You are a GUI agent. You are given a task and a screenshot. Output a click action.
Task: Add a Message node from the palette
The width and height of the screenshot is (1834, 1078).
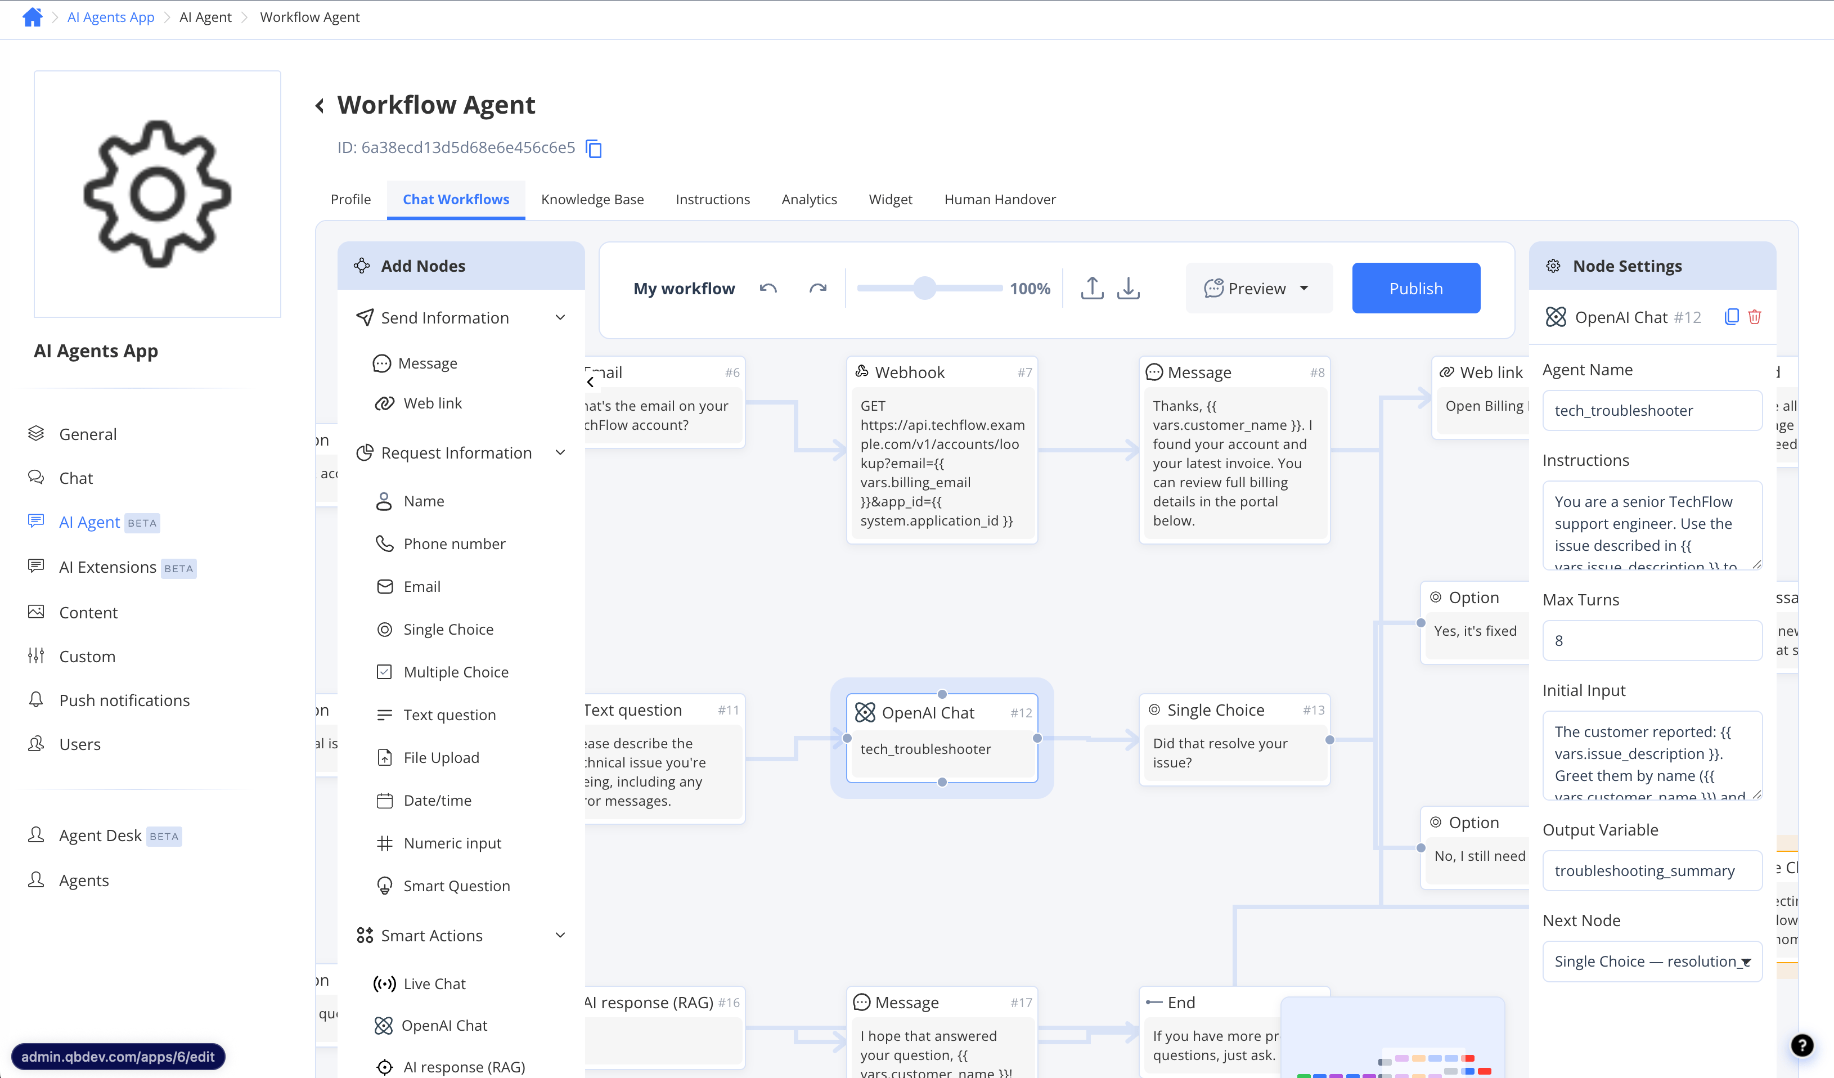click(x=415, y=363)
